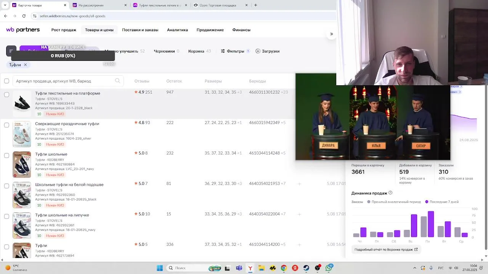Click 'Нужен КИЗ' badge on first product
488x274 pixels.
click(55, 114)
